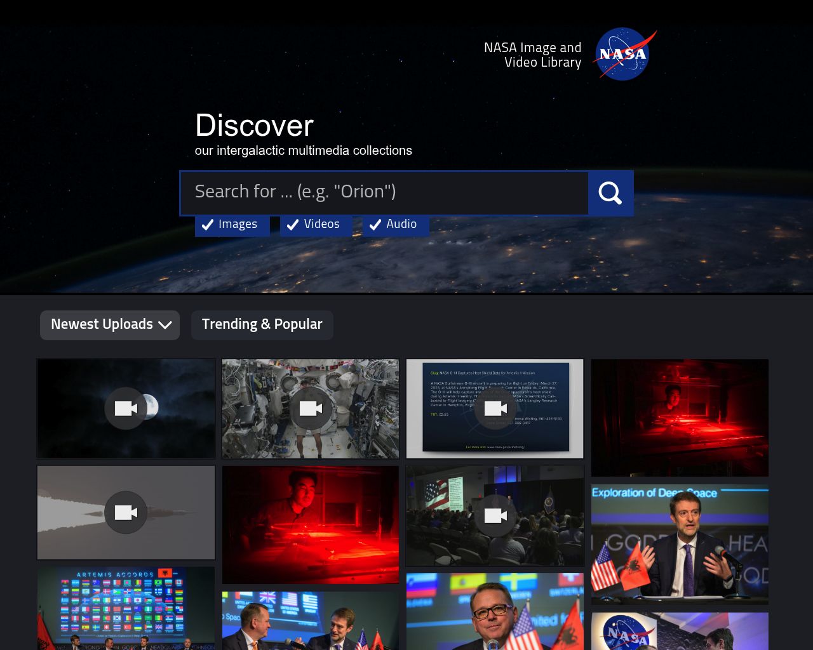This screenshot has width=813, height=650.
Task: Open the NASA Image and Video Library link
Action: [x=532, y=55]
